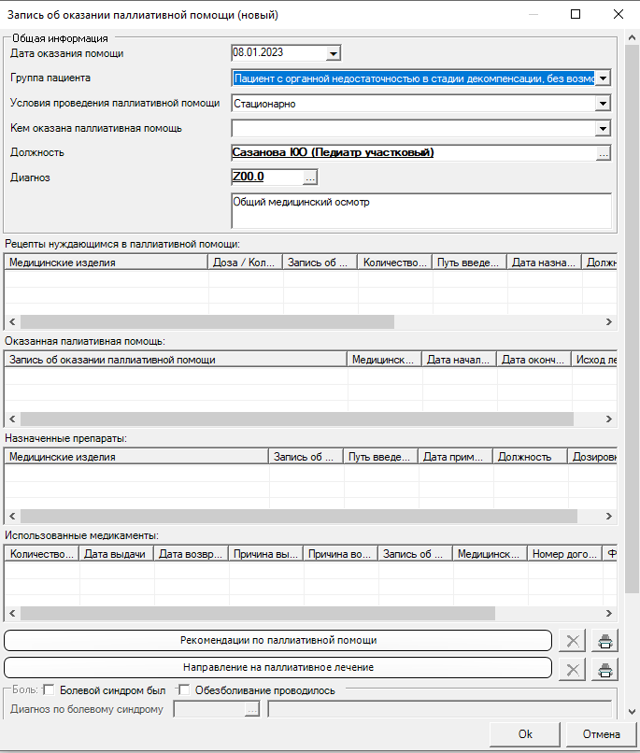Image resolution: width=640 pixels, height=753 pixels.
Task: Enable the 'Обезболивание проводилось' checkbox
Action: 184,690
